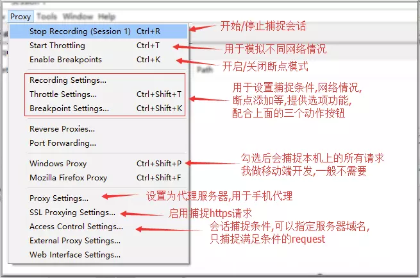Open the Tools menu
Viewport: 420px width, 278px height.
click(x=47, y=17)
